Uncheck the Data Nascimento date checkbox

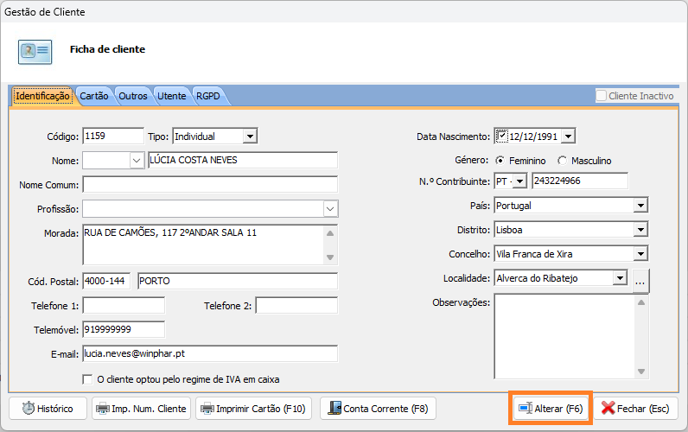pyautogui.click(x=501, y=136)
